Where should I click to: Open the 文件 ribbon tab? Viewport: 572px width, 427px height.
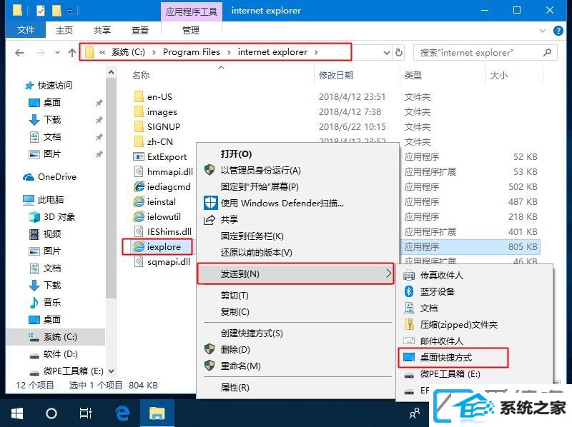click(26, 30)
